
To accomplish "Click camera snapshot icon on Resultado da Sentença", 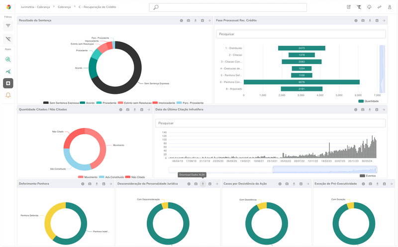I will (x=188, y=20).
